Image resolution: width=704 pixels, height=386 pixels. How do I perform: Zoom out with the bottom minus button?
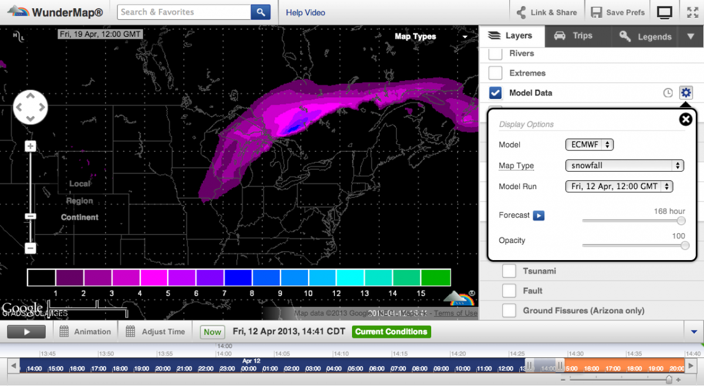coord(31,248)
